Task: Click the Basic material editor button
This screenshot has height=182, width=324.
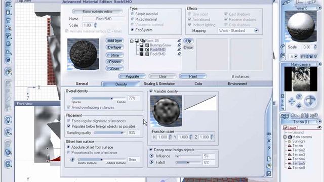Action: point(97,12)
